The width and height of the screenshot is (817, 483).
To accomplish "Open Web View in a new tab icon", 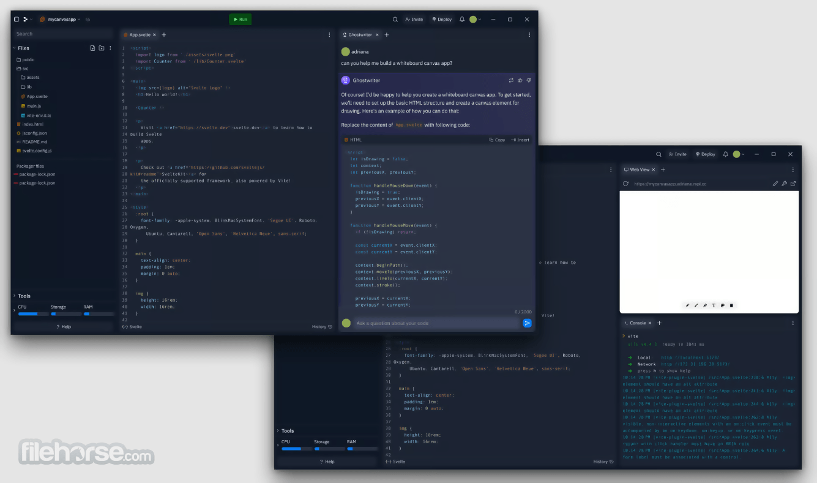I will [x=793, y=184].
